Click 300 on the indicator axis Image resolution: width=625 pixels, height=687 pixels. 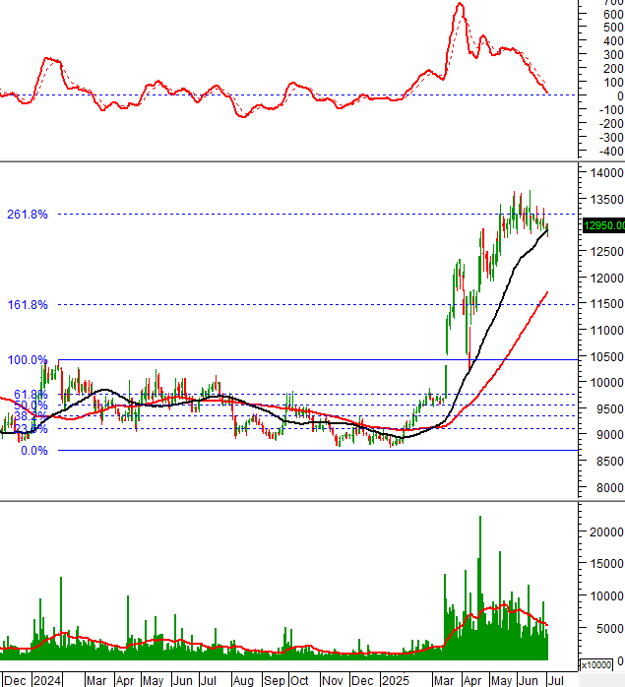tap(613, 55)
